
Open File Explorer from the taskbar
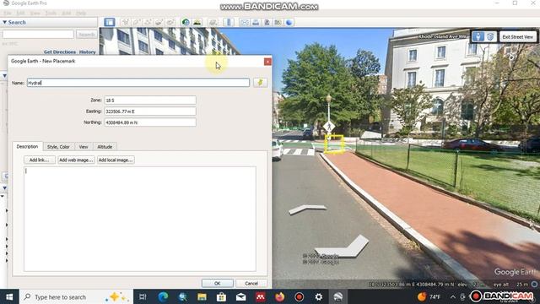click(202, 296)
